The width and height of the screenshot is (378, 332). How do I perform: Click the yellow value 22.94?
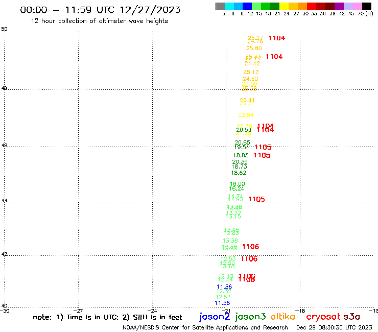[x=246, y=115]
